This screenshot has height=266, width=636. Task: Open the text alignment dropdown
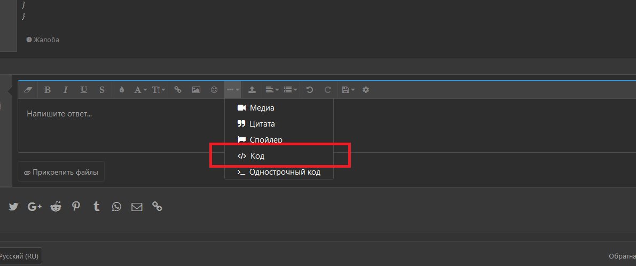pyautogui.click(x=272, y=90)
